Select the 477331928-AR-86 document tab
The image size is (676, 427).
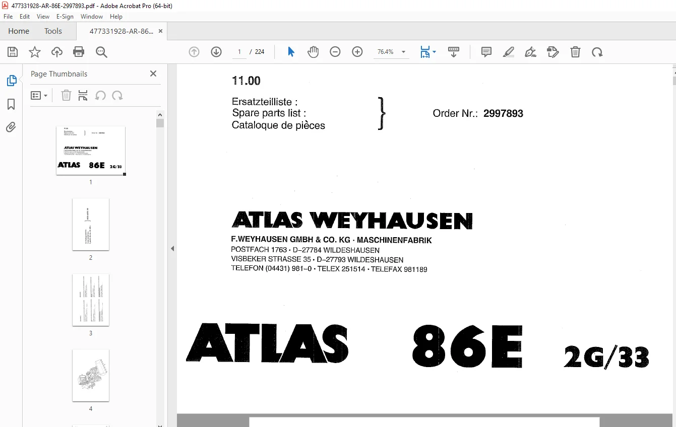point(121,31)
